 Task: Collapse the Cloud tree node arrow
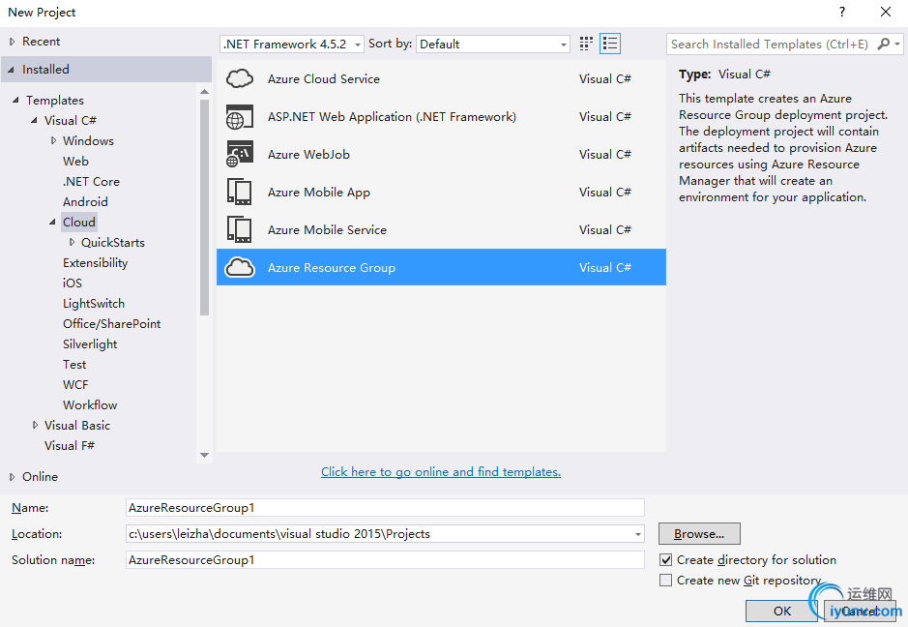52,222
